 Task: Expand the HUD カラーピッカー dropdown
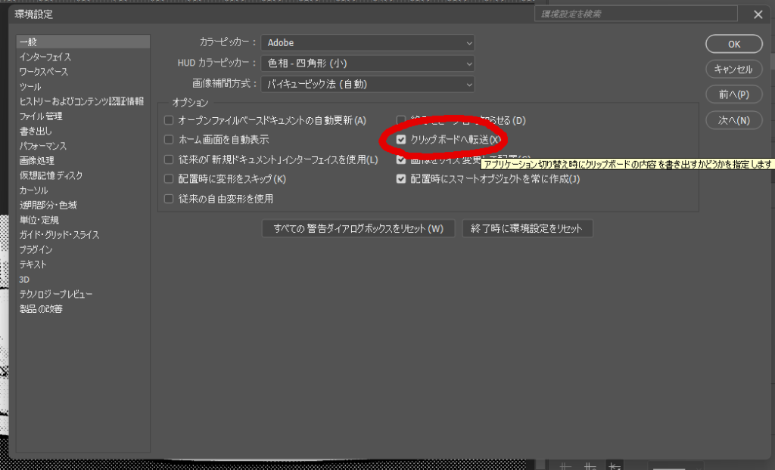click(368, 63)
